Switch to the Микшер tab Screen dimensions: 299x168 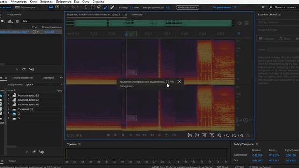(137, 14)
